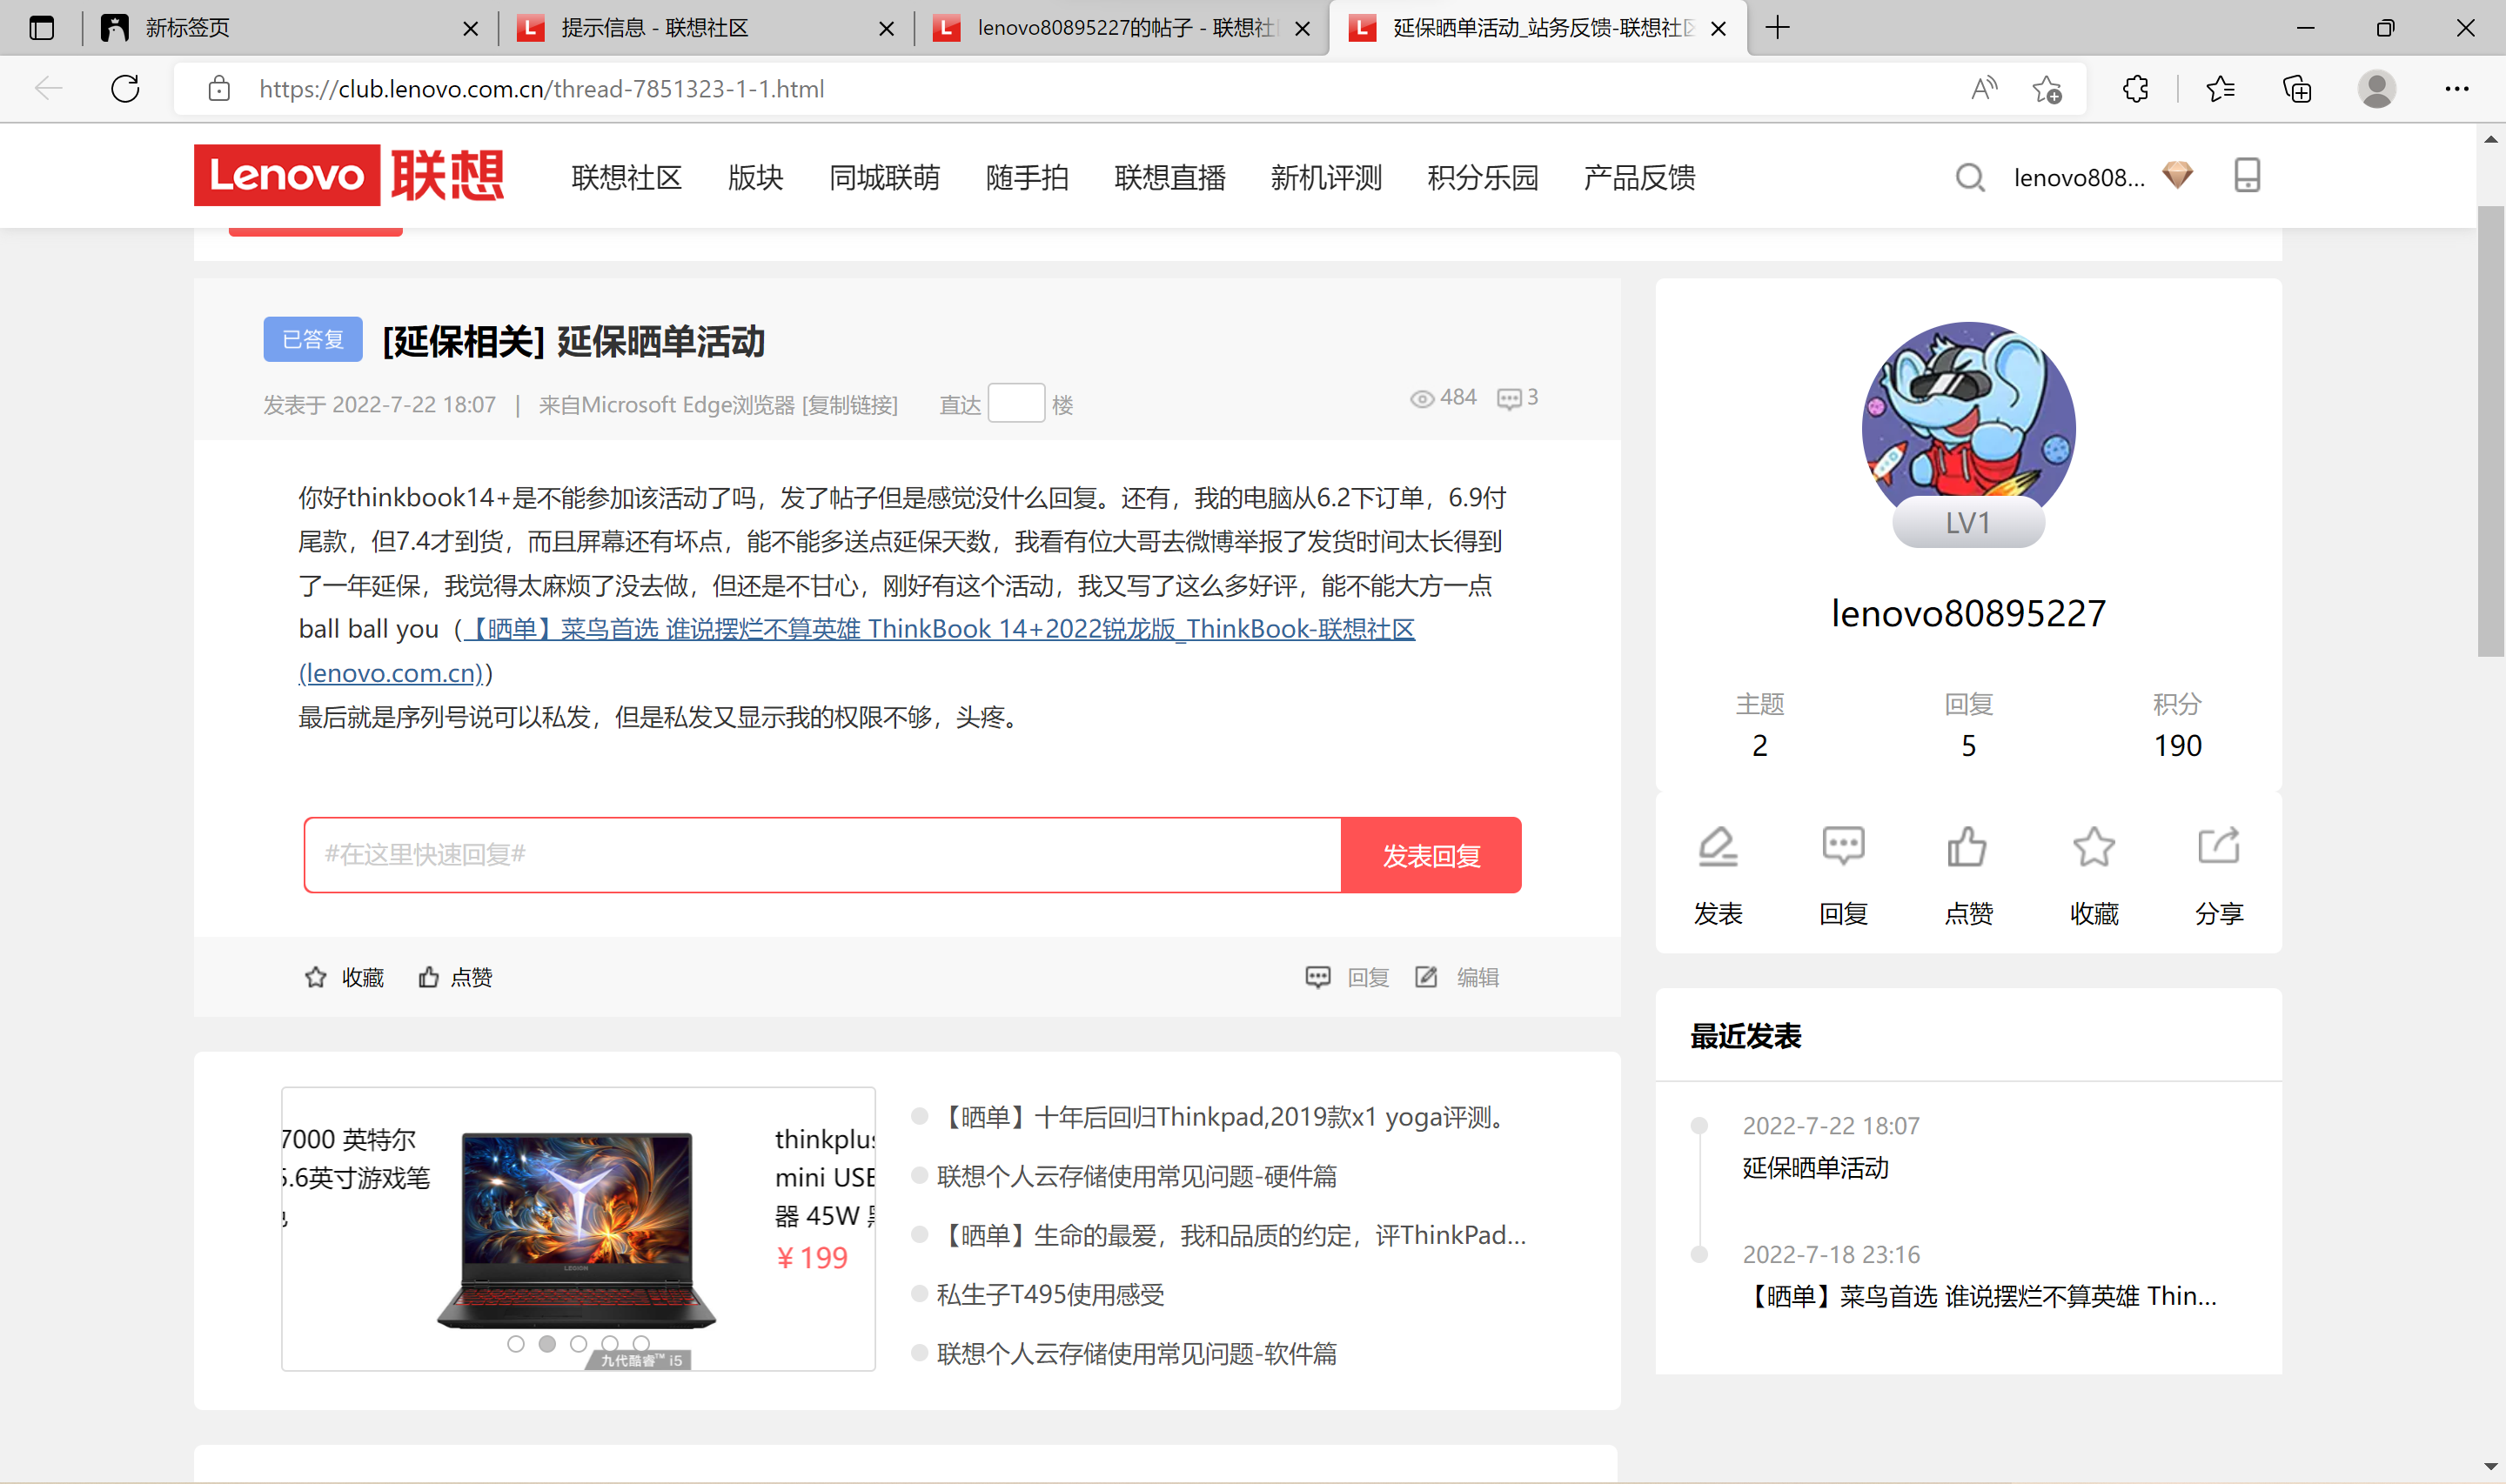
Task: Open the 随手拍 nav menu item
Action: pyautogui.click(x=1027, y=178)
